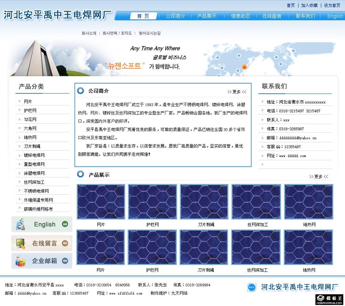Click the globe icon on the English banner
345x306 pixels.
coord(20,224)
